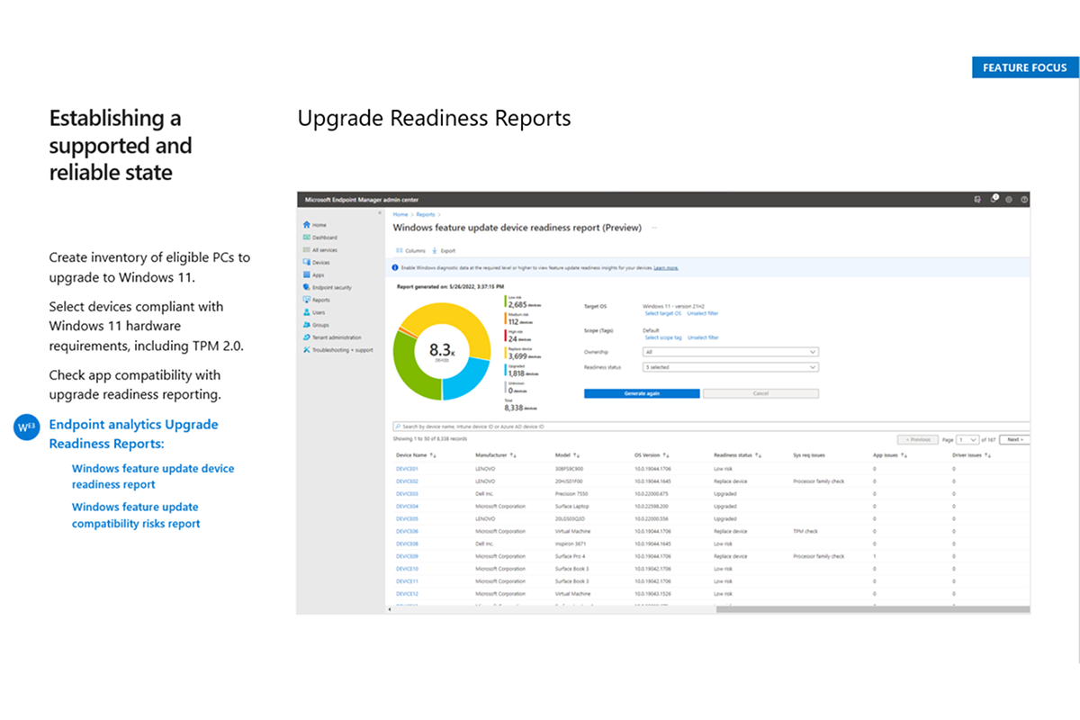
Task: Click the info icon in the diagnostic banner
Action: coord(397,267)
